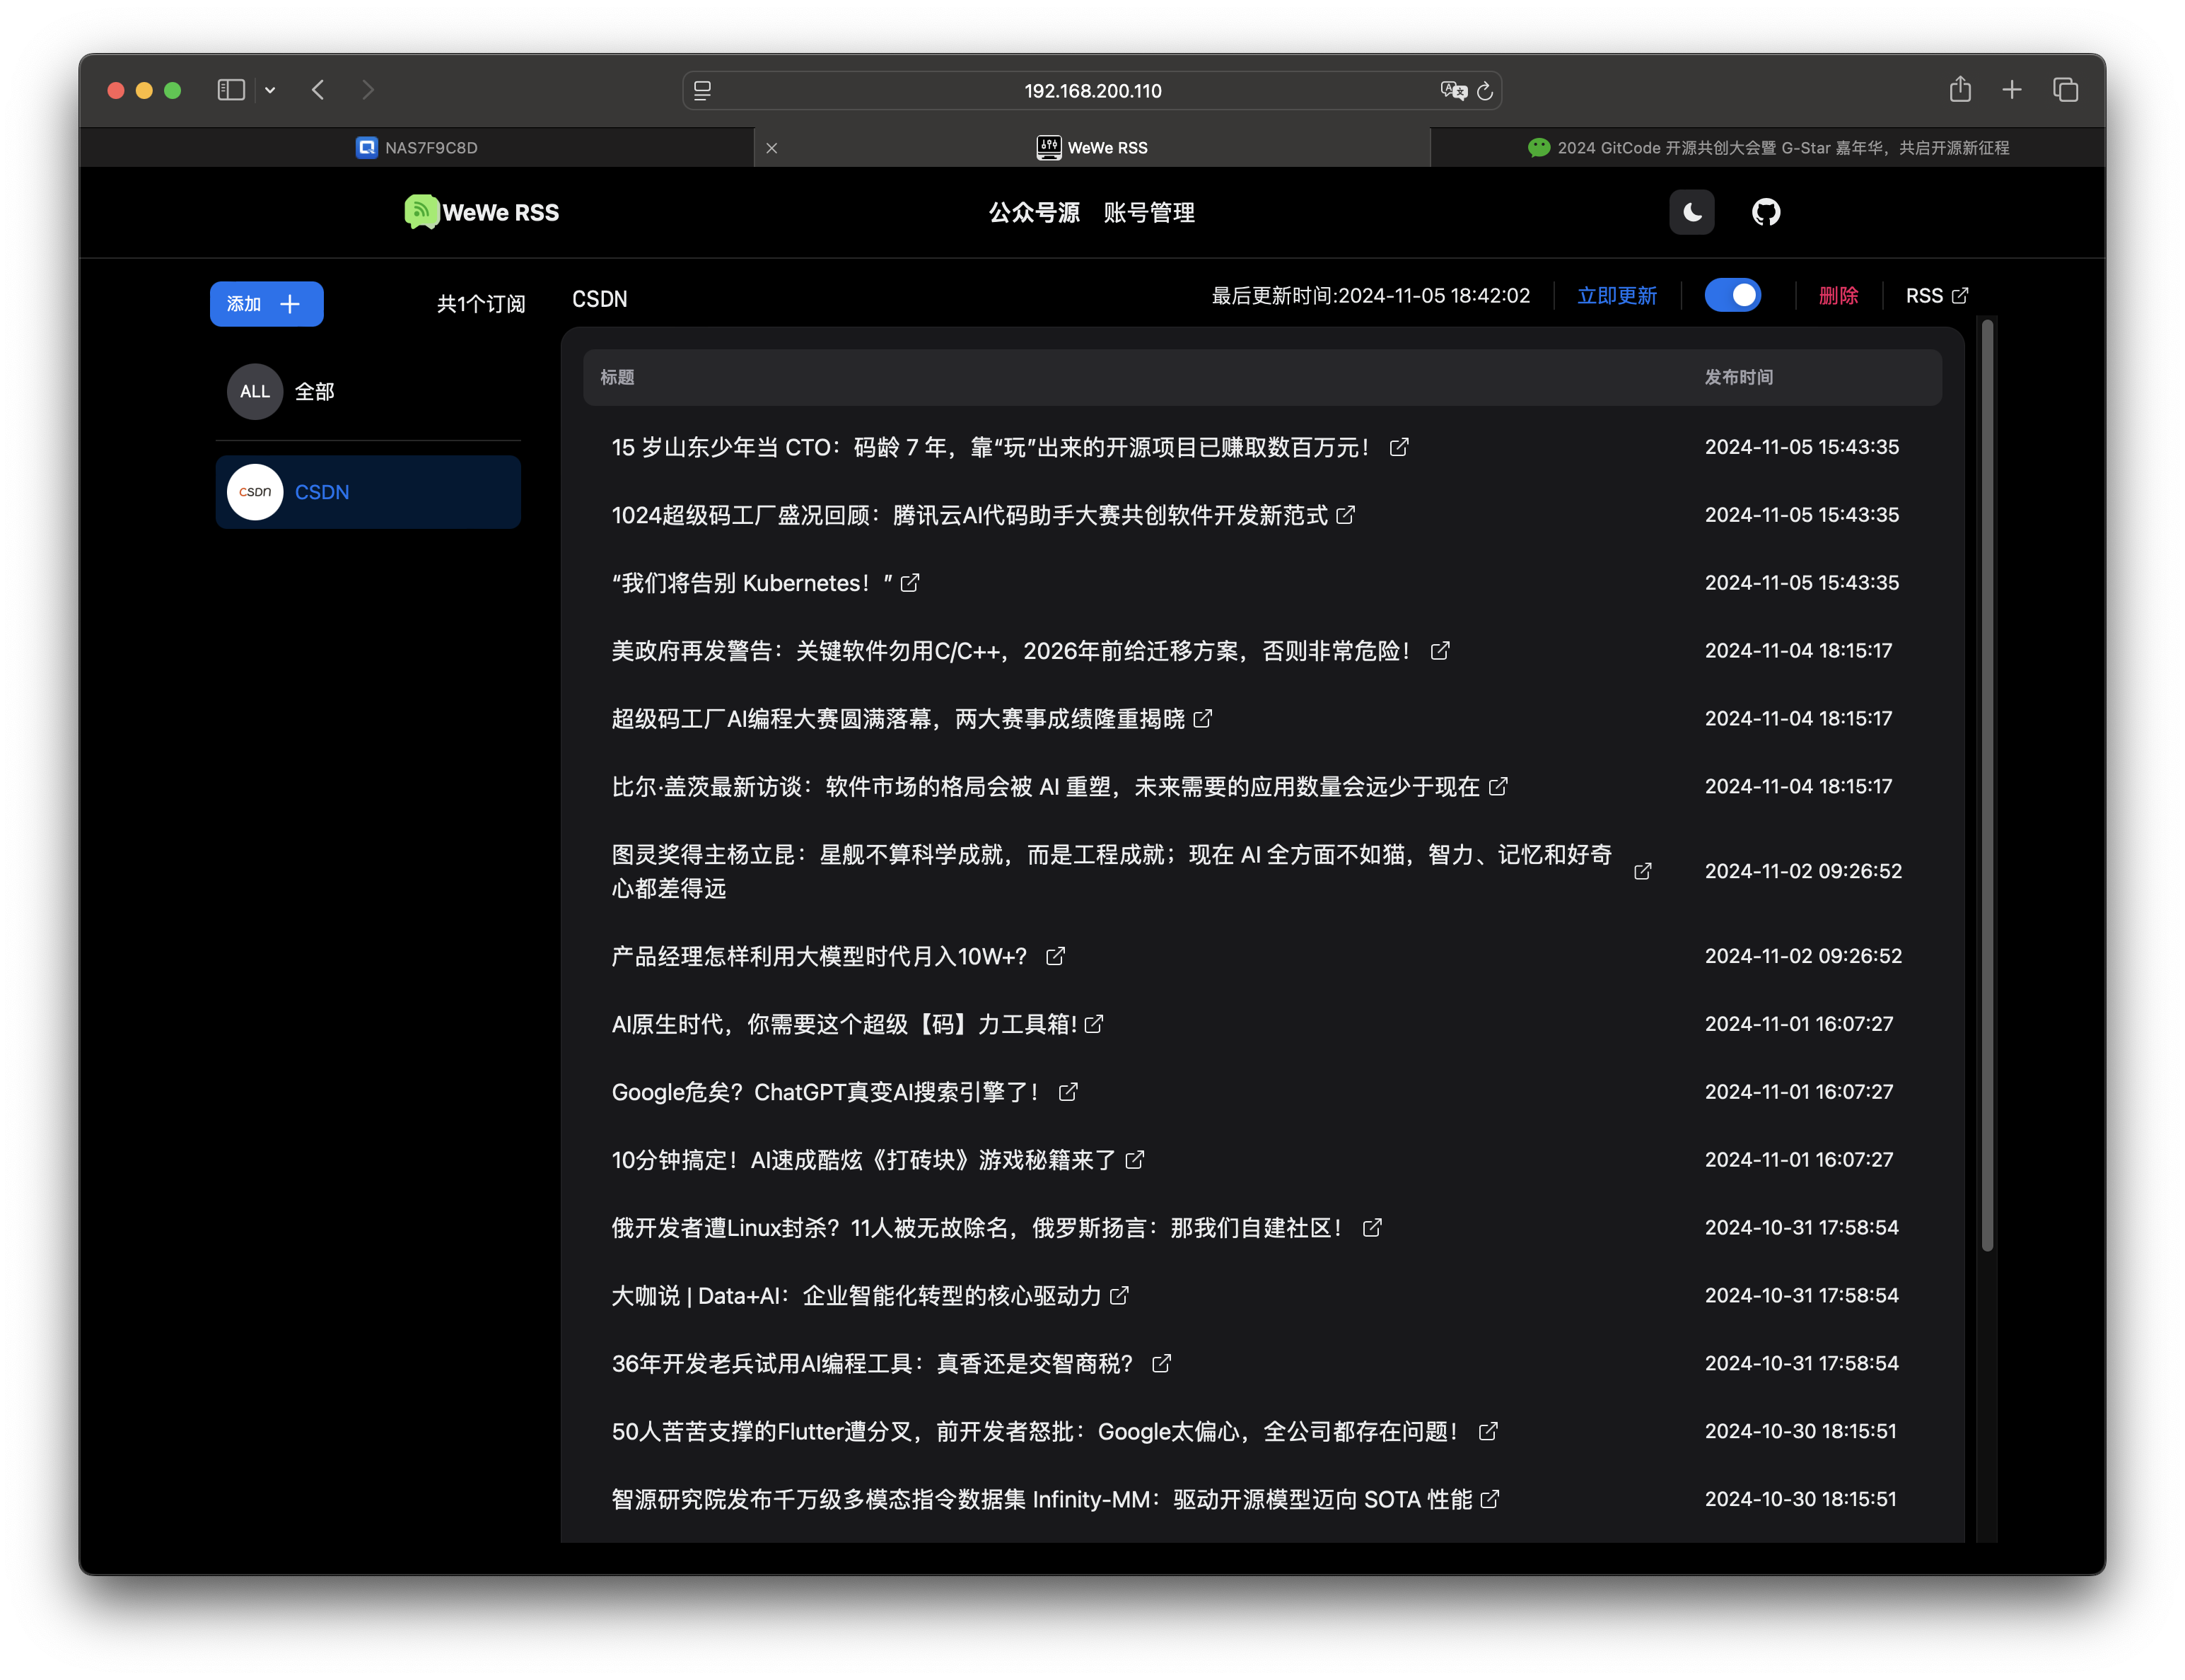Close the WeWe RSS tab
Viewport: 2185px width, 1680px height.
(x=771, y=148)
